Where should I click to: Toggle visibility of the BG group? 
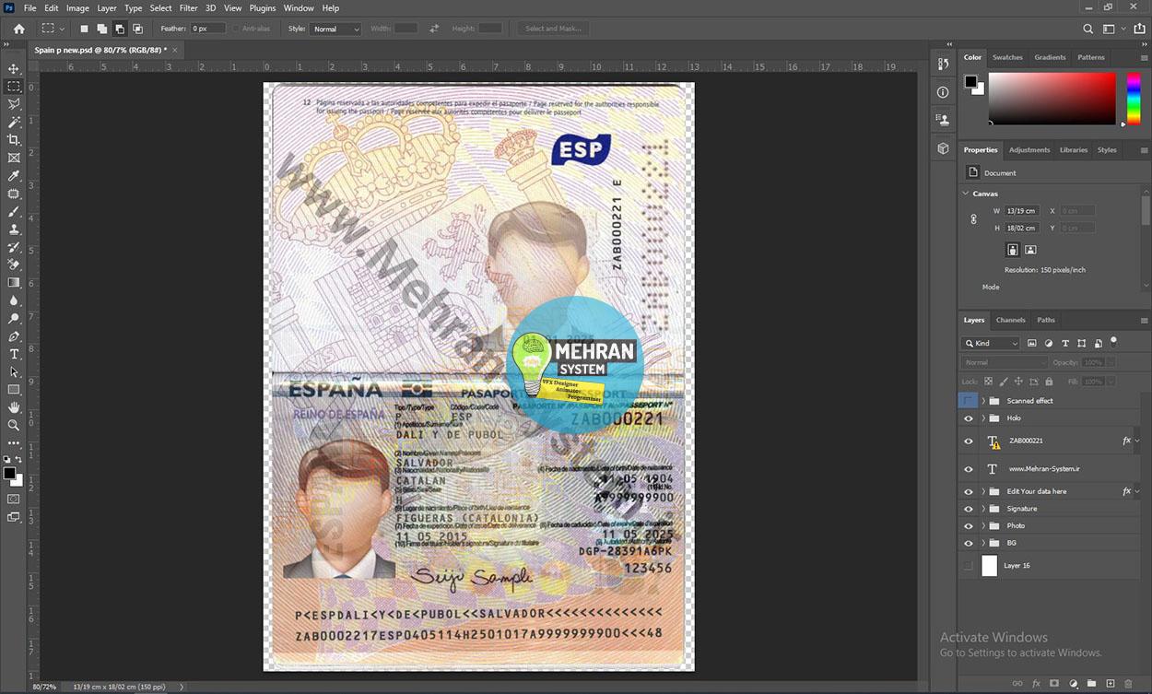pos(968,544)
